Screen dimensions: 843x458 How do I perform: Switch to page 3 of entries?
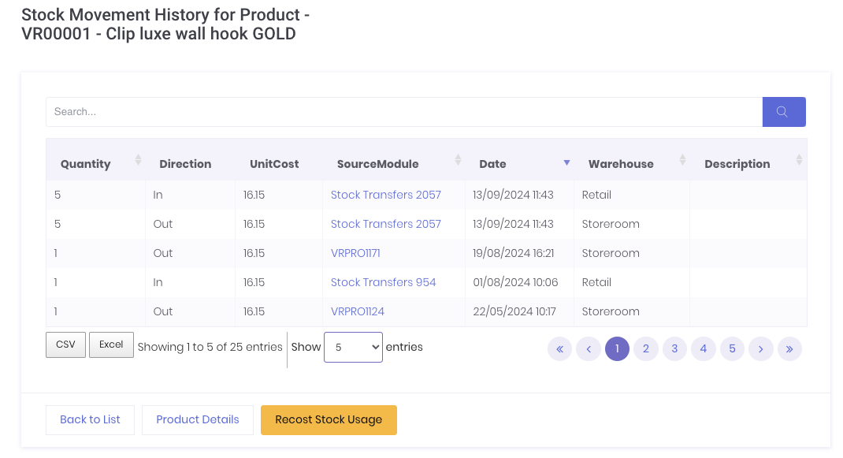(674, 348)
